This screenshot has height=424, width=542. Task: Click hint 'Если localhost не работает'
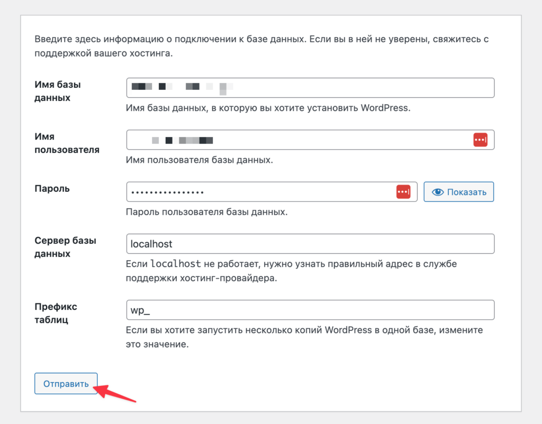click(292, 271)
